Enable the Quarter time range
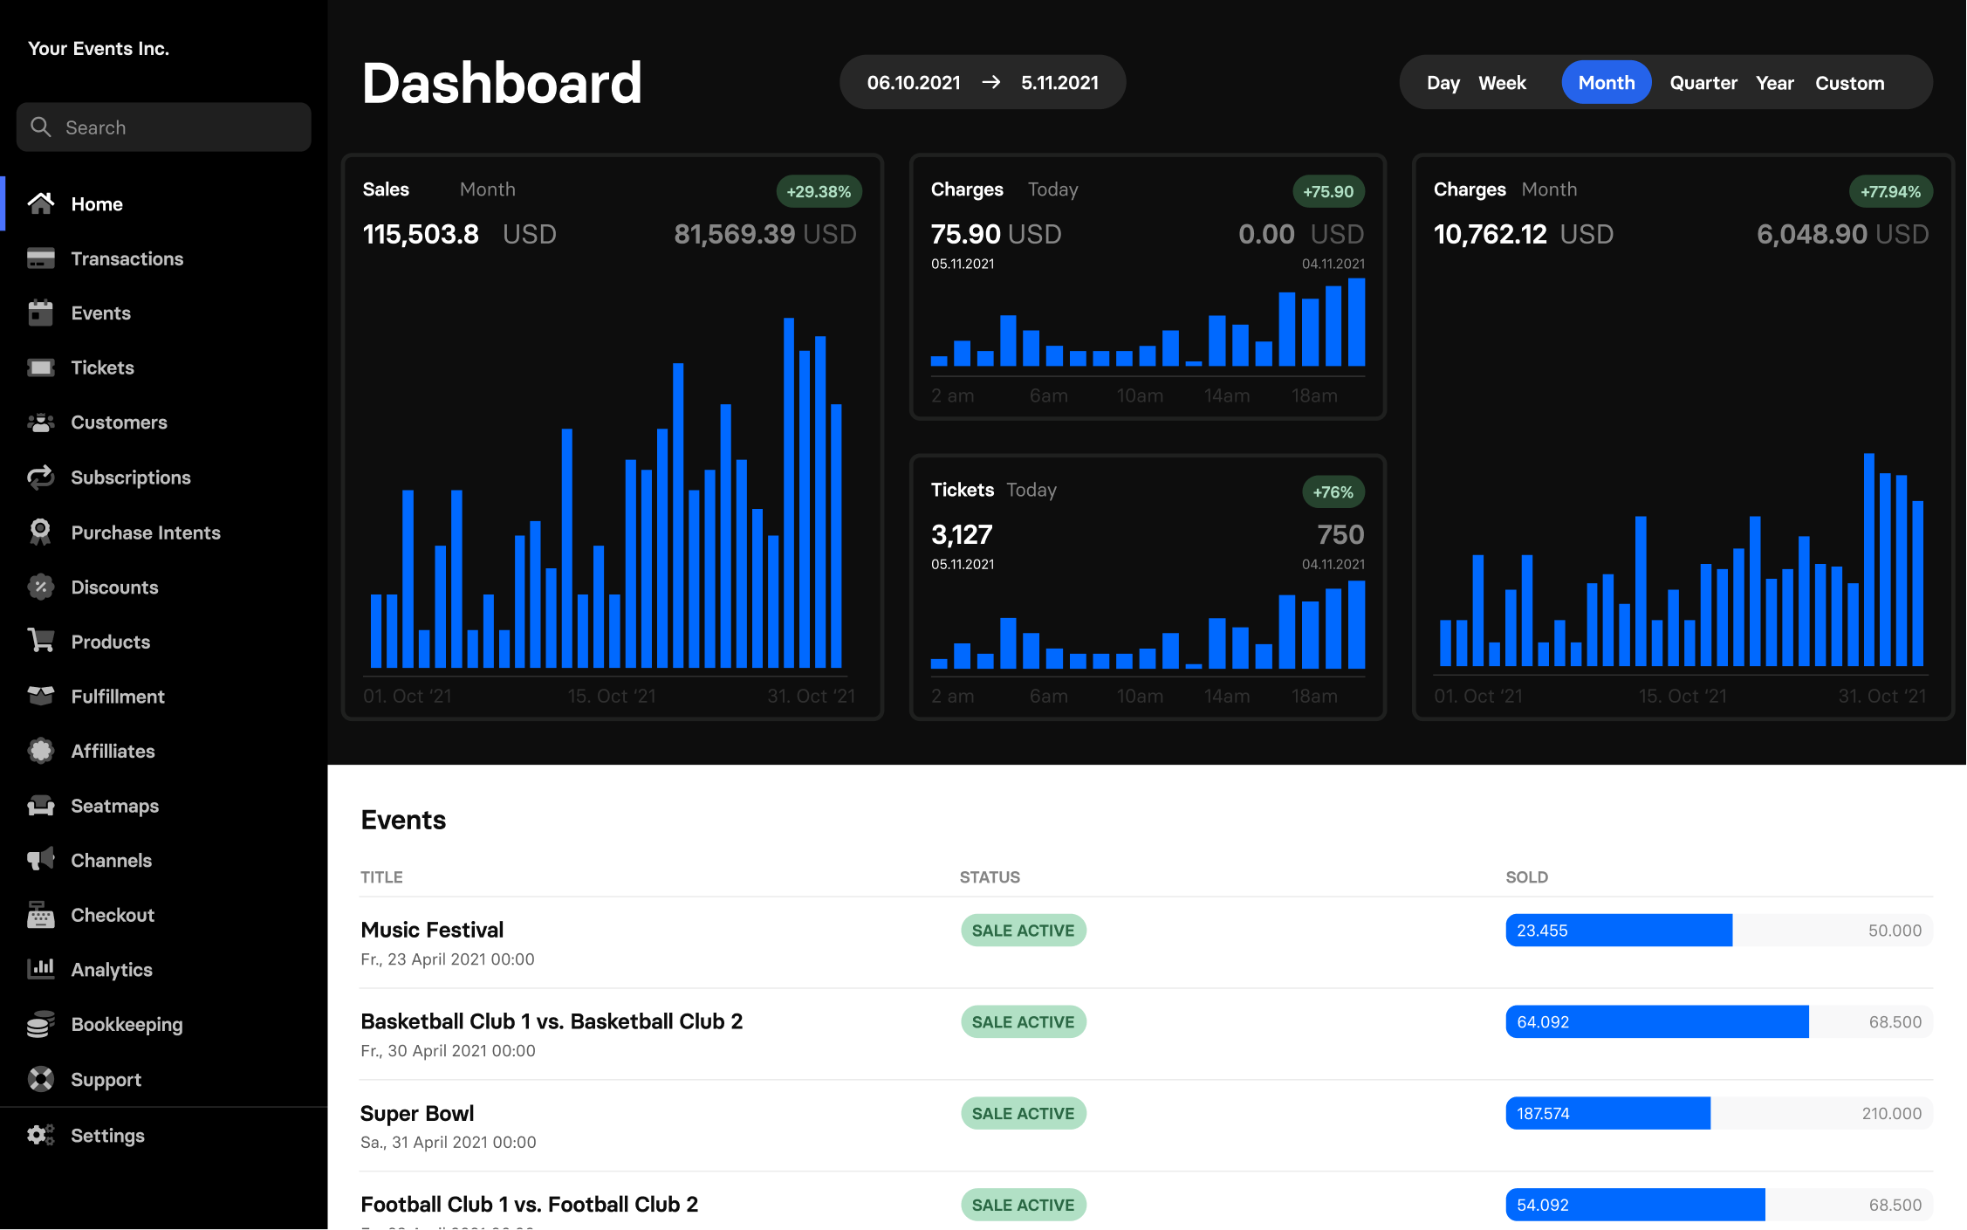Viewport: 1967px width, 1230px height. [x=1703, y=82]
